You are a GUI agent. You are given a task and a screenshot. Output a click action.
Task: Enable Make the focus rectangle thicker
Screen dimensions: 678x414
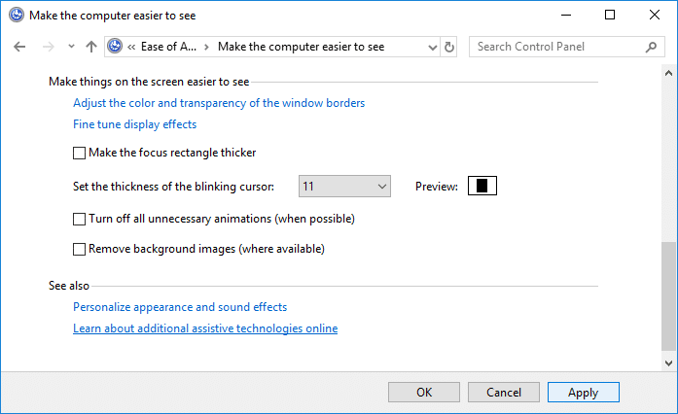click(x=80, y=153)
